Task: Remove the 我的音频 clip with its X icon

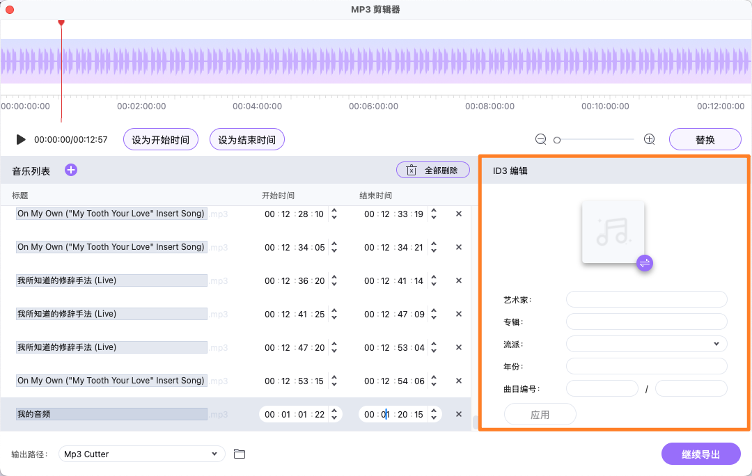Action: point(458,413)
